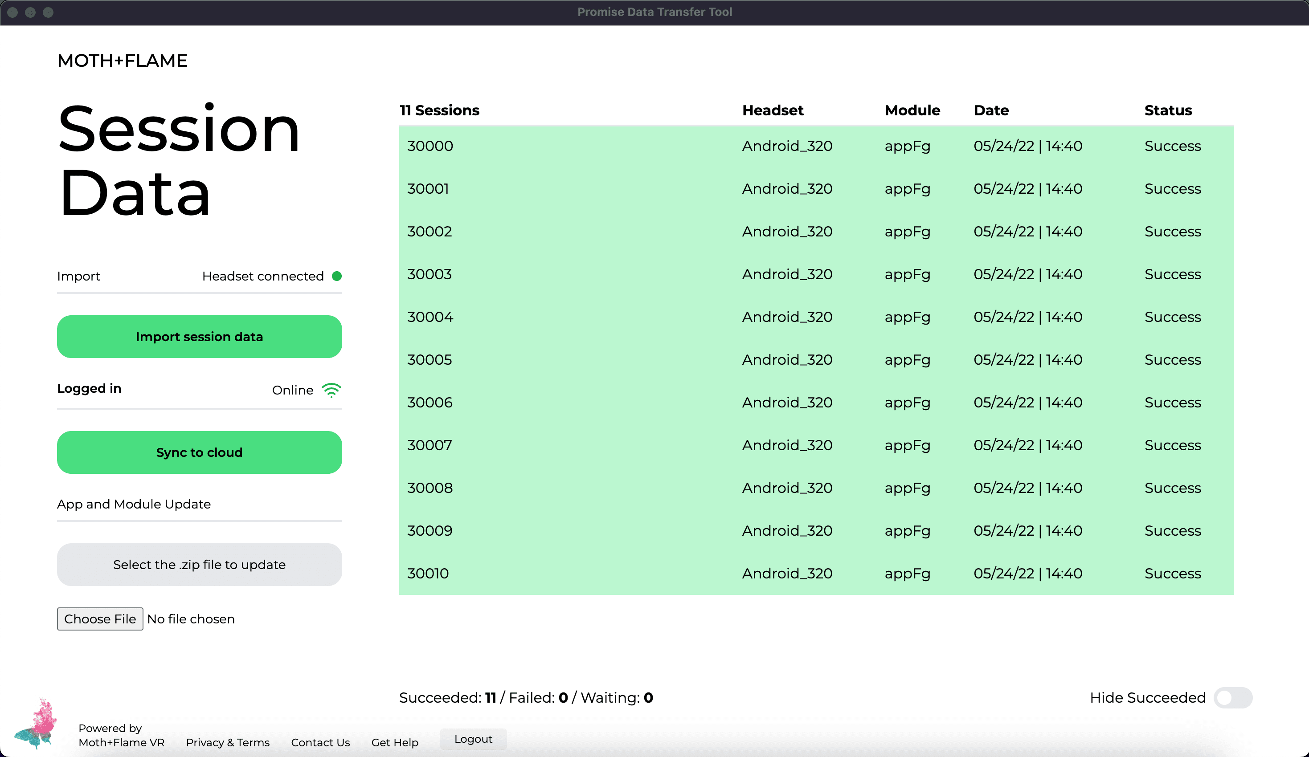The image size is (1309, 757).
Task: Click the MOTH+FLAME brand wordmark
Action: click(122, 61)
